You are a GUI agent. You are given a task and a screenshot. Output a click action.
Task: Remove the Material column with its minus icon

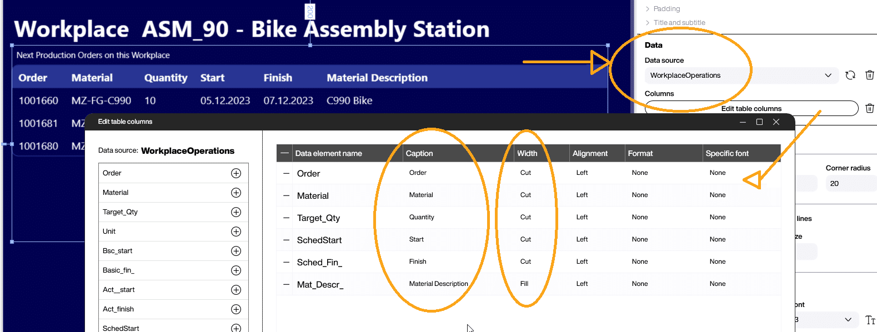(x=287, y=195)
